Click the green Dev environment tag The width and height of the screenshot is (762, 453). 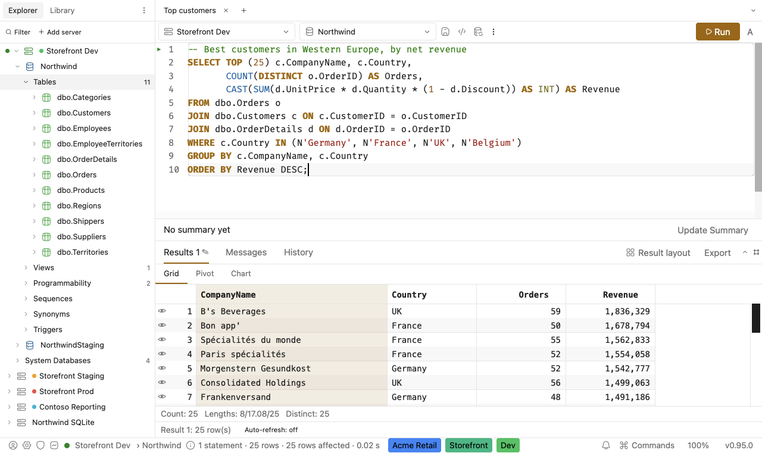pyautogui.click(x=508, y=445)
